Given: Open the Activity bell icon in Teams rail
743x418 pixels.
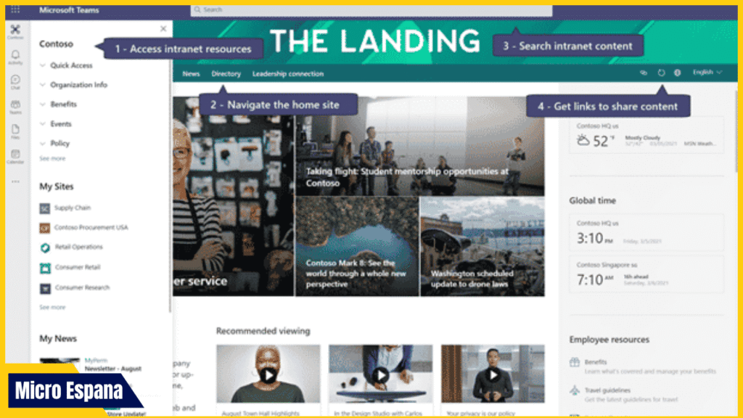Looking at the screenshot, I should (x=15, y=57).
